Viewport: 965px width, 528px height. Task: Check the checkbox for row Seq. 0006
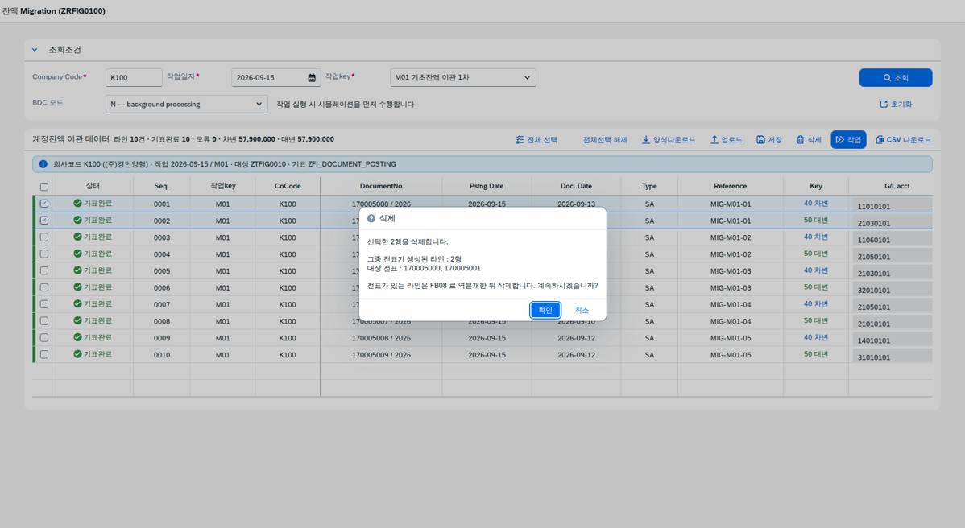(44, 287)
